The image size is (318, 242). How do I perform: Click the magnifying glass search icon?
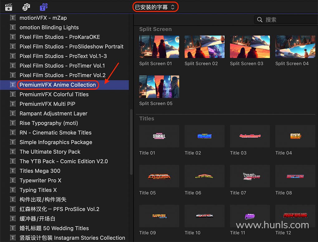pos(260,20)
